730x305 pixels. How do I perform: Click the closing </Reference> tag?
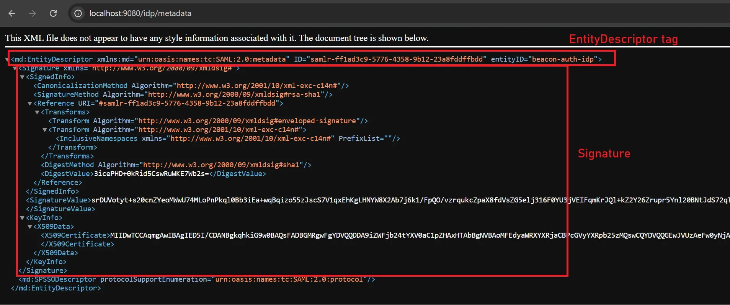click(58, 183)
